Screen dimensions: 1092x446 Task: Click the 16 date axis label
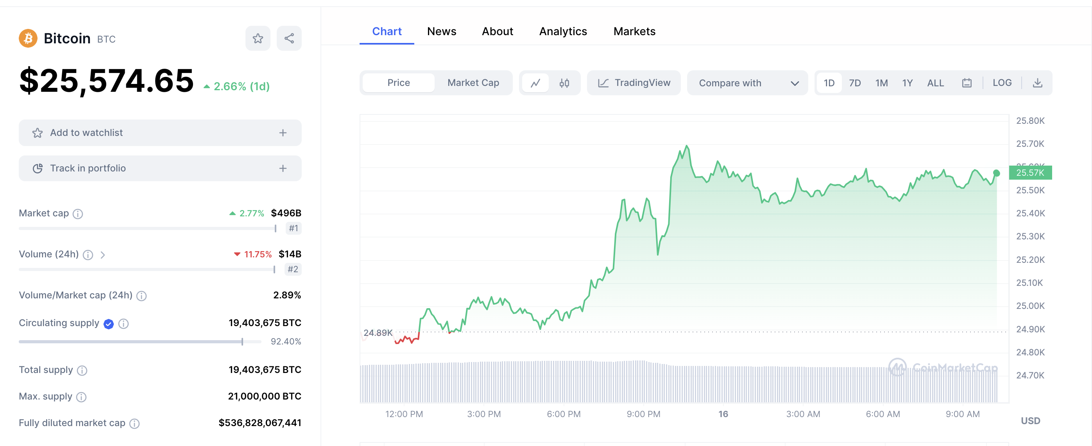pyautogui.click(x=723, y=415)
